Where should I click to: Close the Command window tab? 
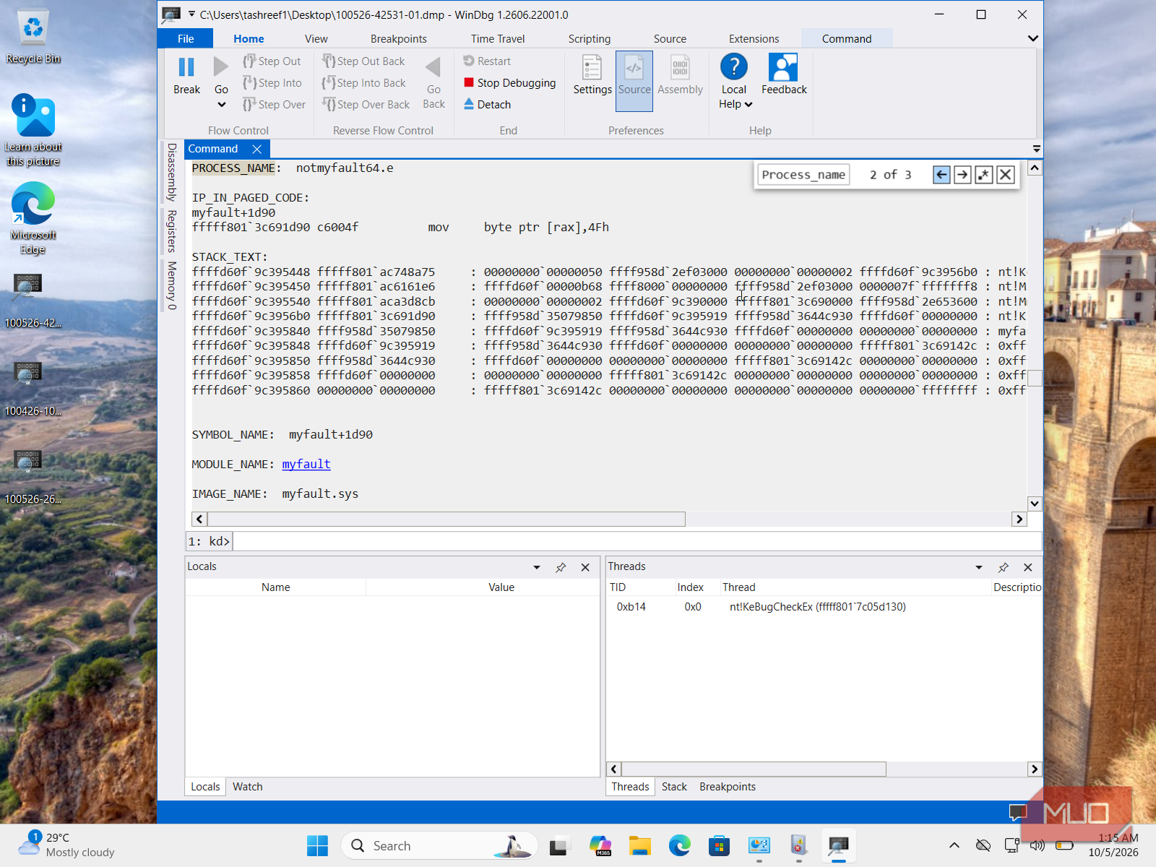256,149
